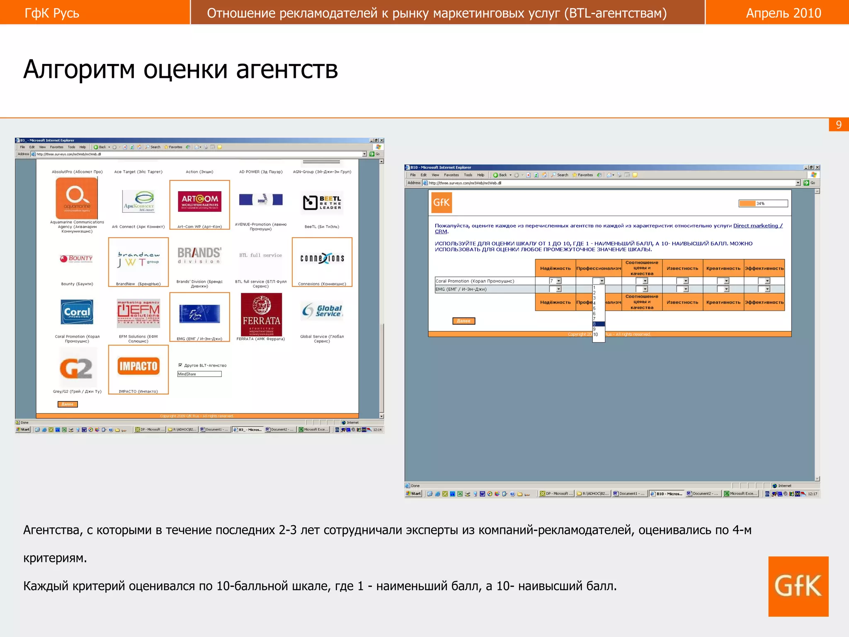Click Stop icon in B10 browser toolbar
The height and width of the screenshot is (637, 849).
[529, 175]
